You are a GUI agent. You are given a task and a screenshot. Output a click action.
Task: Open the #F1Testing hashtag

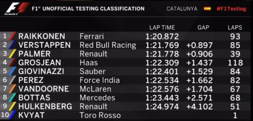(x=232, y=9)
